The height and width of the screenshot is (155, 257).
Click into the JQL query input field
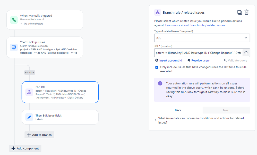[198, 53]
